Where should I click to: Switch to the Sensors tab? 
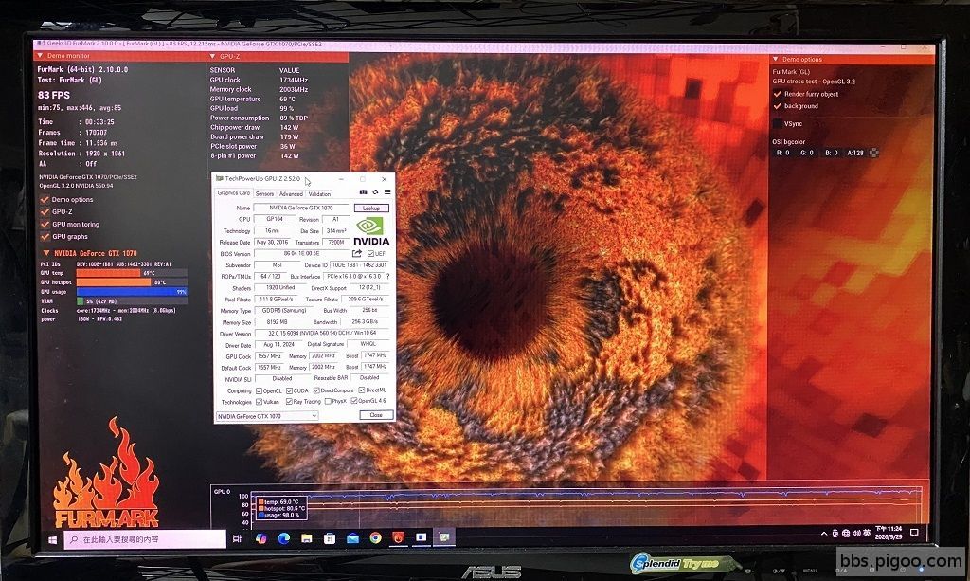[264, 193]
